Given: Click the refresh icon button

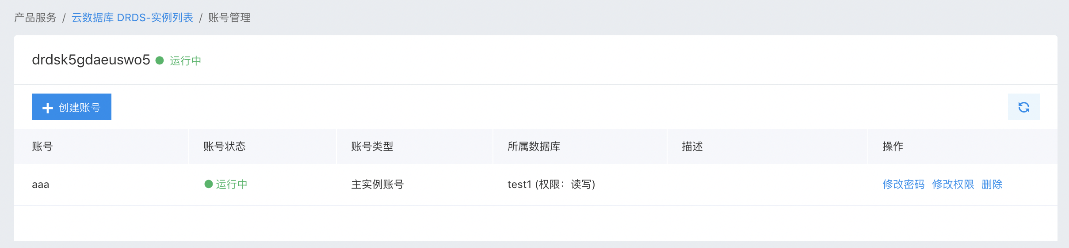Looking at the screenshot, I should click(1023, 107).
